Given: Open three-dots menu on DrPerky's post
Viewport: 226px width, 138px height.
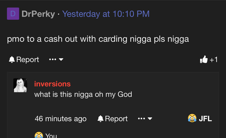Looking at the screenshot, I should click(53, 59).
